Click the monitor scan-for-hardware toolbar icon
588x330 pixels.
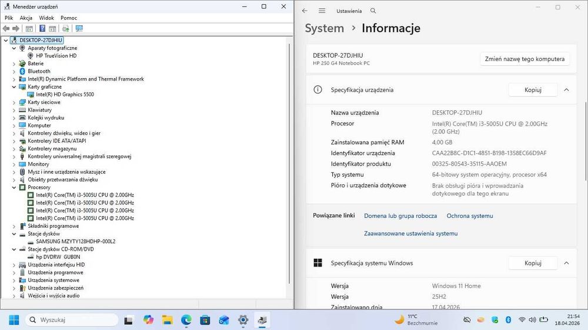(79, 28)
